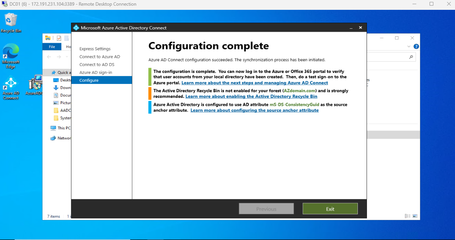Expand the File Explorer ribbon chevron
The height and width of the screenshot is (240, 455).
click(x=409, y=46)
